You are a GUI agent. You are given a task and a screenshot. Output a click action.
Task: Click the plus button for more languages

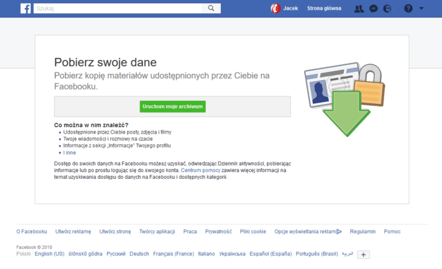(x=363, y=255)
